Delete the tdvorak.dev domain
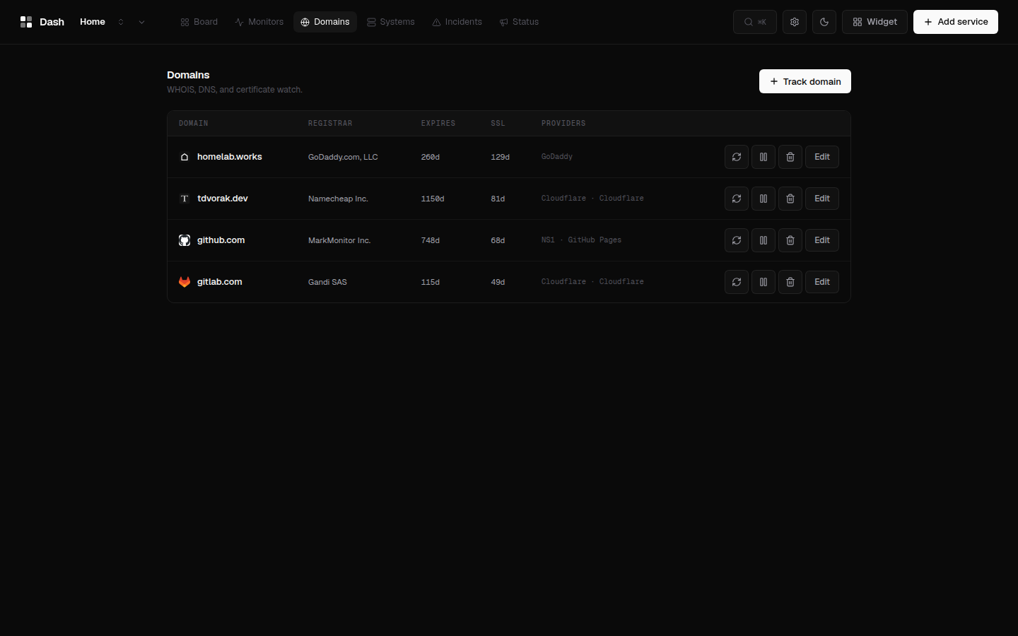Image resolution: width=1018 pixels, height=636 pixels. (x=790, y=199)
